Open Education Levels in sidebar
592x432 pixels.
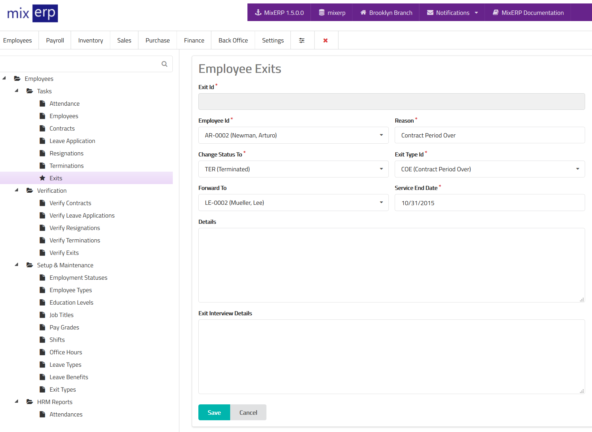pos(71,302)
